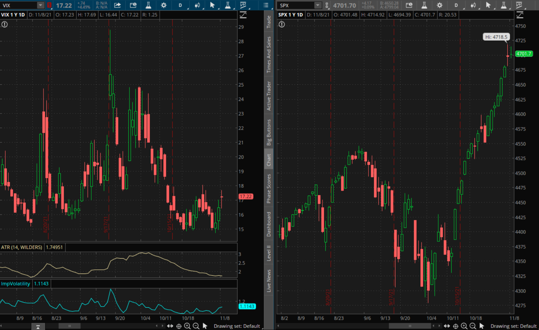Click the SPX 1 Y 1D chart label
The height and width of the screenshot is (330, 539).
(x=291, y=15)
